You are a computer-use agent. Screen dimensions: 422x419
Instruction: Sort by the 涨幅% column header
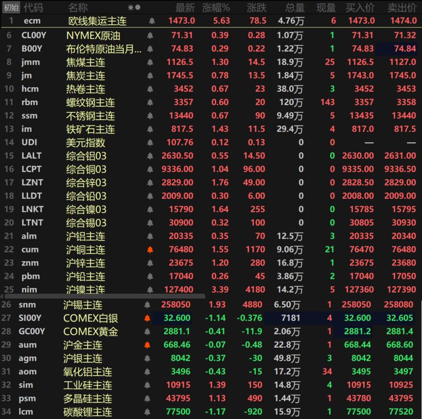(216, 8)
